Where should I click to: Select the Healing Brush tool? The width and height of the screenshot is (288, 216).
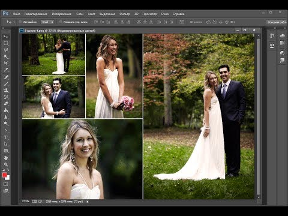tap(6, 77)
